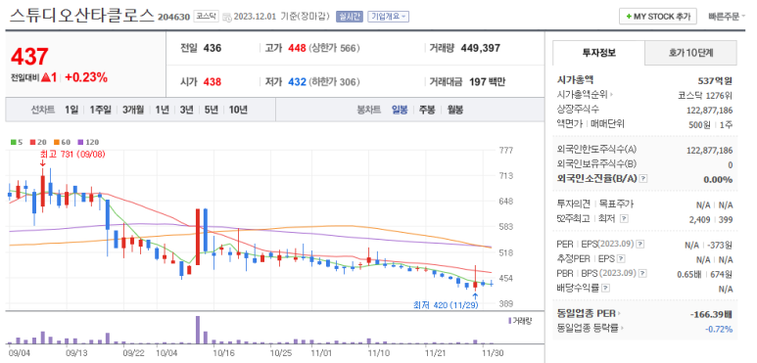Click the 상장주식수 value 122,877,186

(x=709, y=110)
